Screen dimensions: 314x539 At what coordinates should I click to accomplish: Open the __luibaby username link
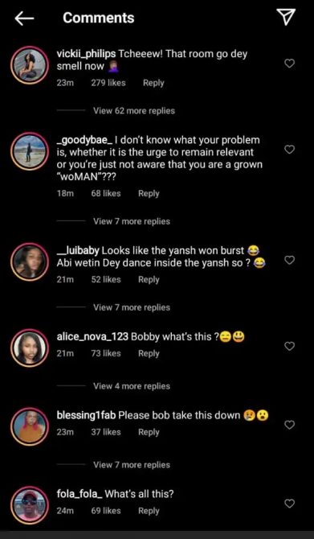point(78,250)
